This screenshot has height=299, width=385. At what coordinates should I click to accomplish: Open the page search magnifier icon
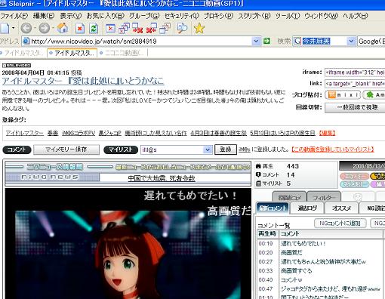click(x=182, y=28)
